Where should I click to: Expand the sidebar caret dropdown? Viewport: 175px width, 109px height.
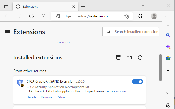(168, 71)
